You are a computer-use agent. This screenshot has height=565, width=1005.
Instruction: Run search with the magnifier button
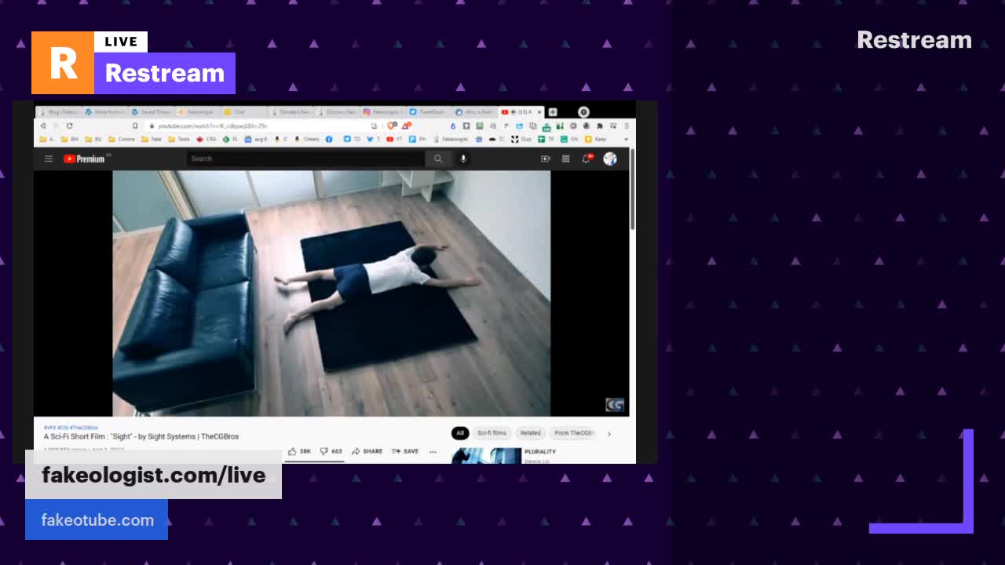pos(438,159)
